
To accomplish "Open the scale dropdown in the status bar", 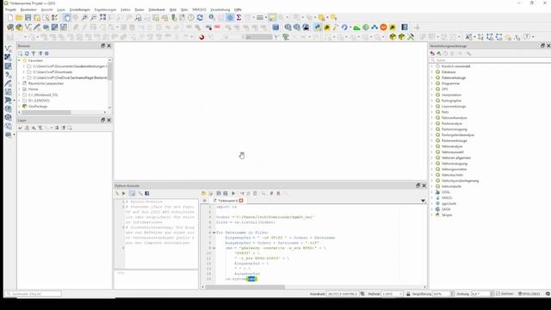I will tap(400, 294).
